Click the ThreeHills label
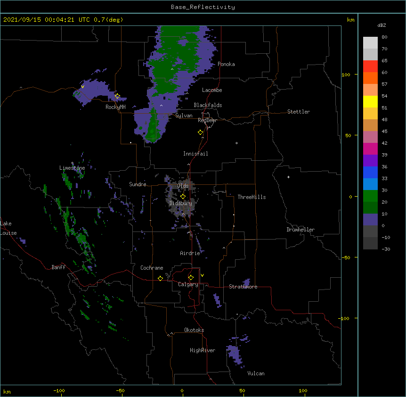Viewport: 406px width, 397px height. pyautogui.click(x=252, y=197)
